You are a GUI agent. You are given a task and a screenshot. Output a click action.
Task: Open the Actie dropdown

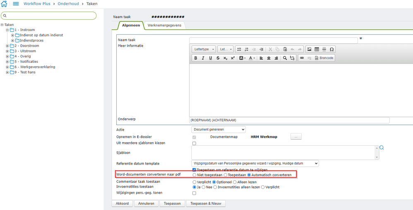coord(219,129)
